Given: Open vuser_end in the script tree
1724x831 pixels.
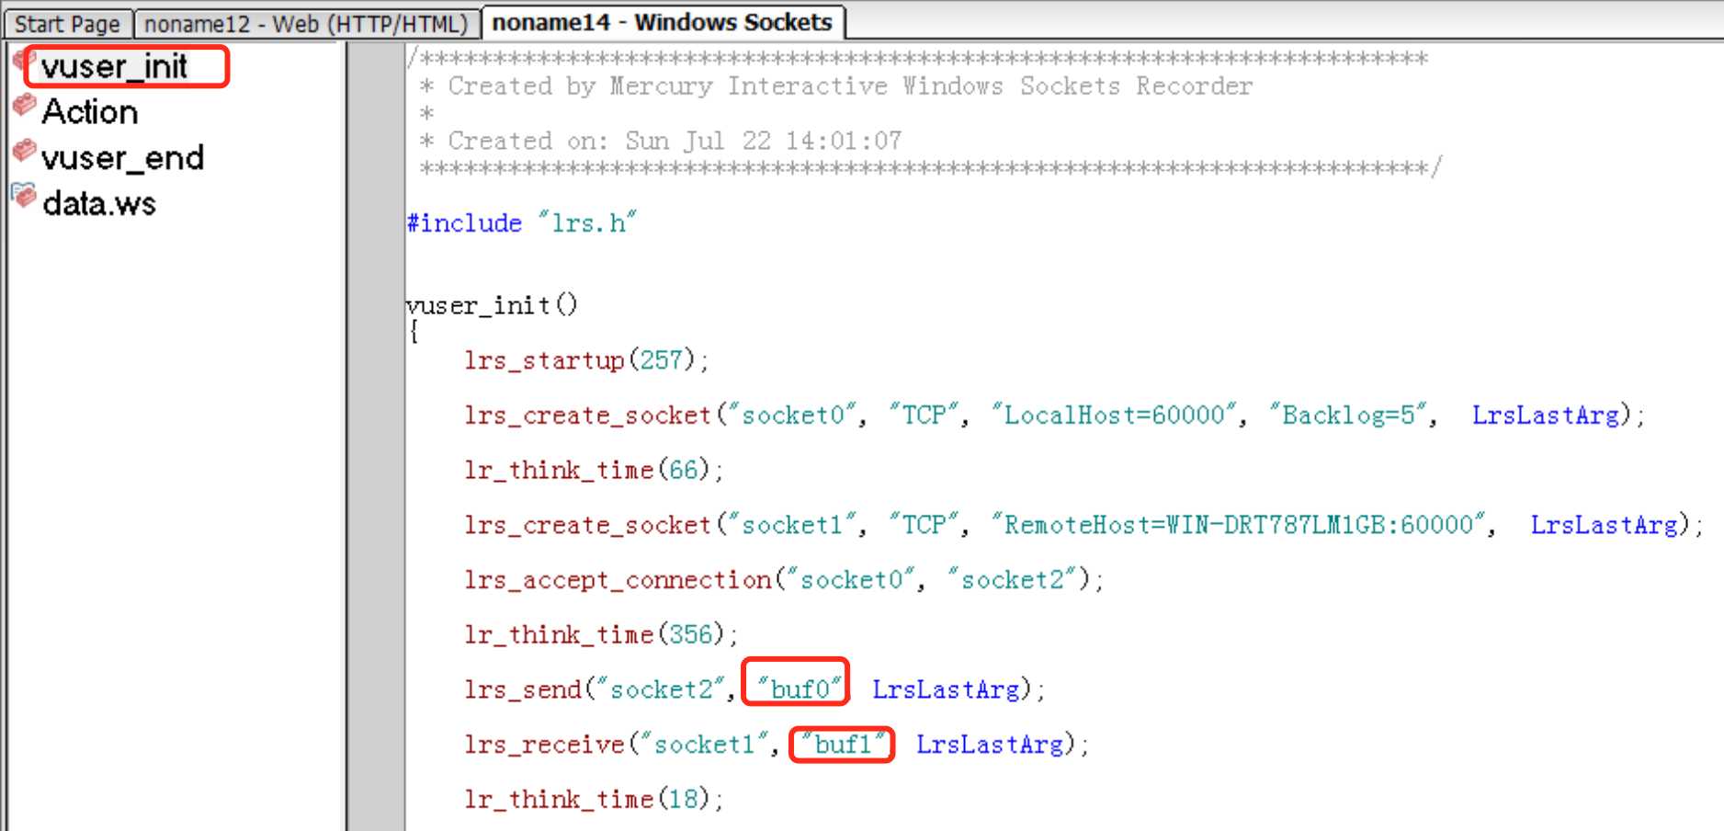Looking at the screenshot, I should point(122,158).
